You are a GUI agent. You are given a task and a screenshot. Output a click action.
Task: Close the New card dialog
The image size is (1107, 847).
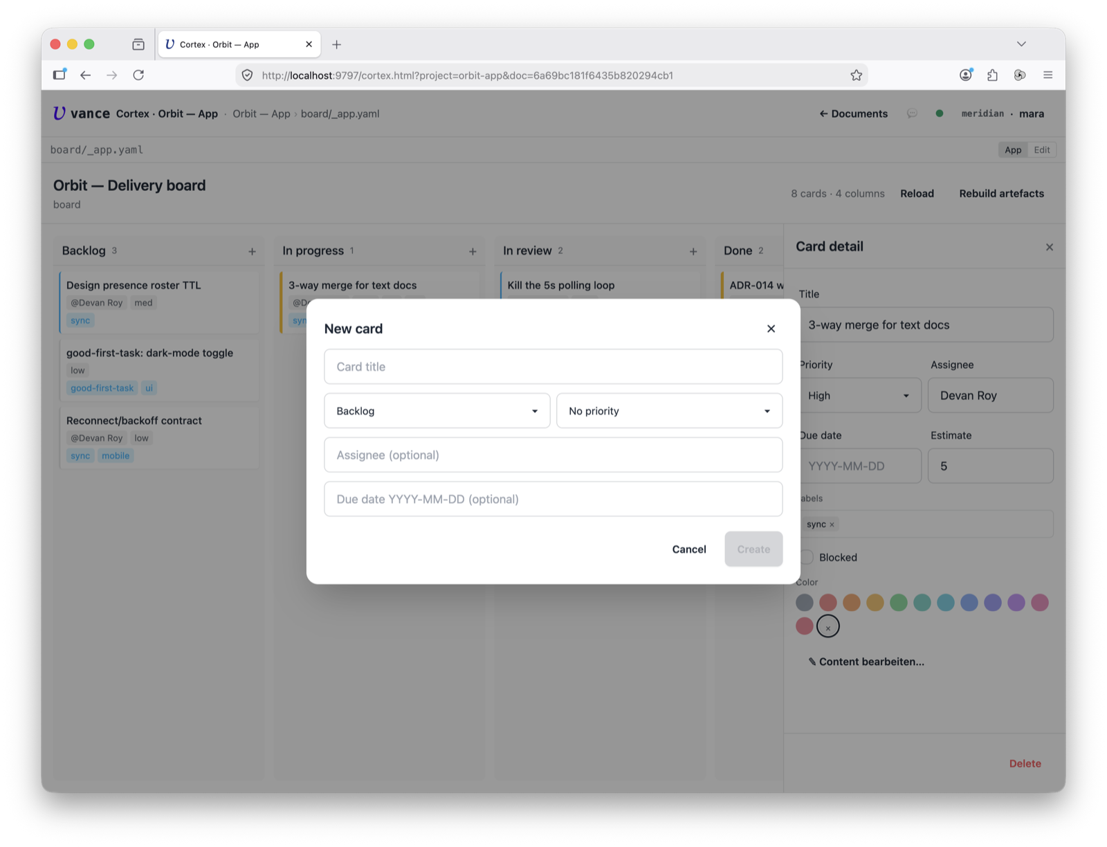(771, 329)
